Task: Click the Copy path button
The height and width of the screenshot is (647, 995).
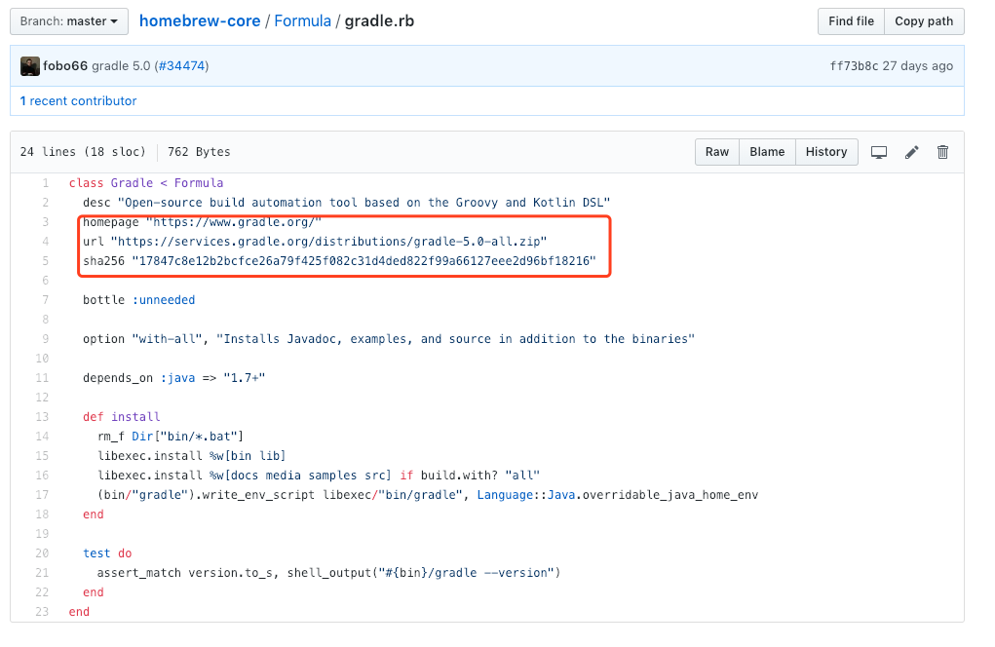Action: click(x=924, y=21)
